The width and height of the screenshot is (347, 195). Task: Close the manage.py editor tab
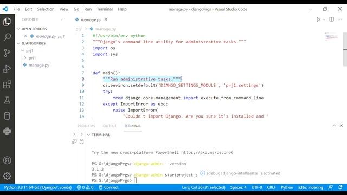click(106, 19)
